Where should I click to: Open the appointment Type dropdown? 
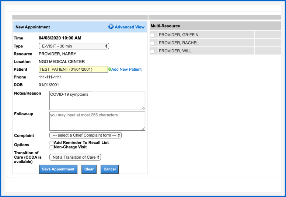(x=74, y=46)
